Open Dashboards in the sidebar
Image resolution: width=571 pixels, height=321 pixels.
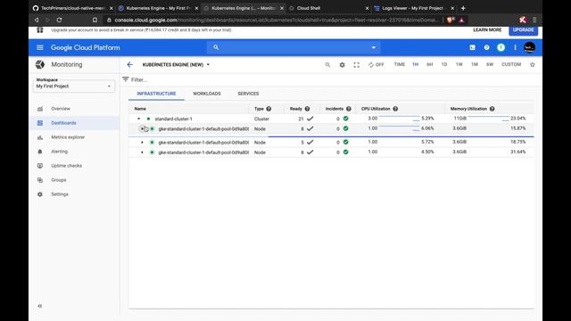74,123
